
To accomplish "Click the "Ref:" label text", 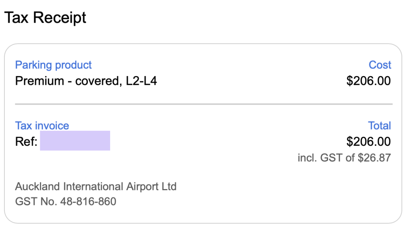I will (26, 142).
